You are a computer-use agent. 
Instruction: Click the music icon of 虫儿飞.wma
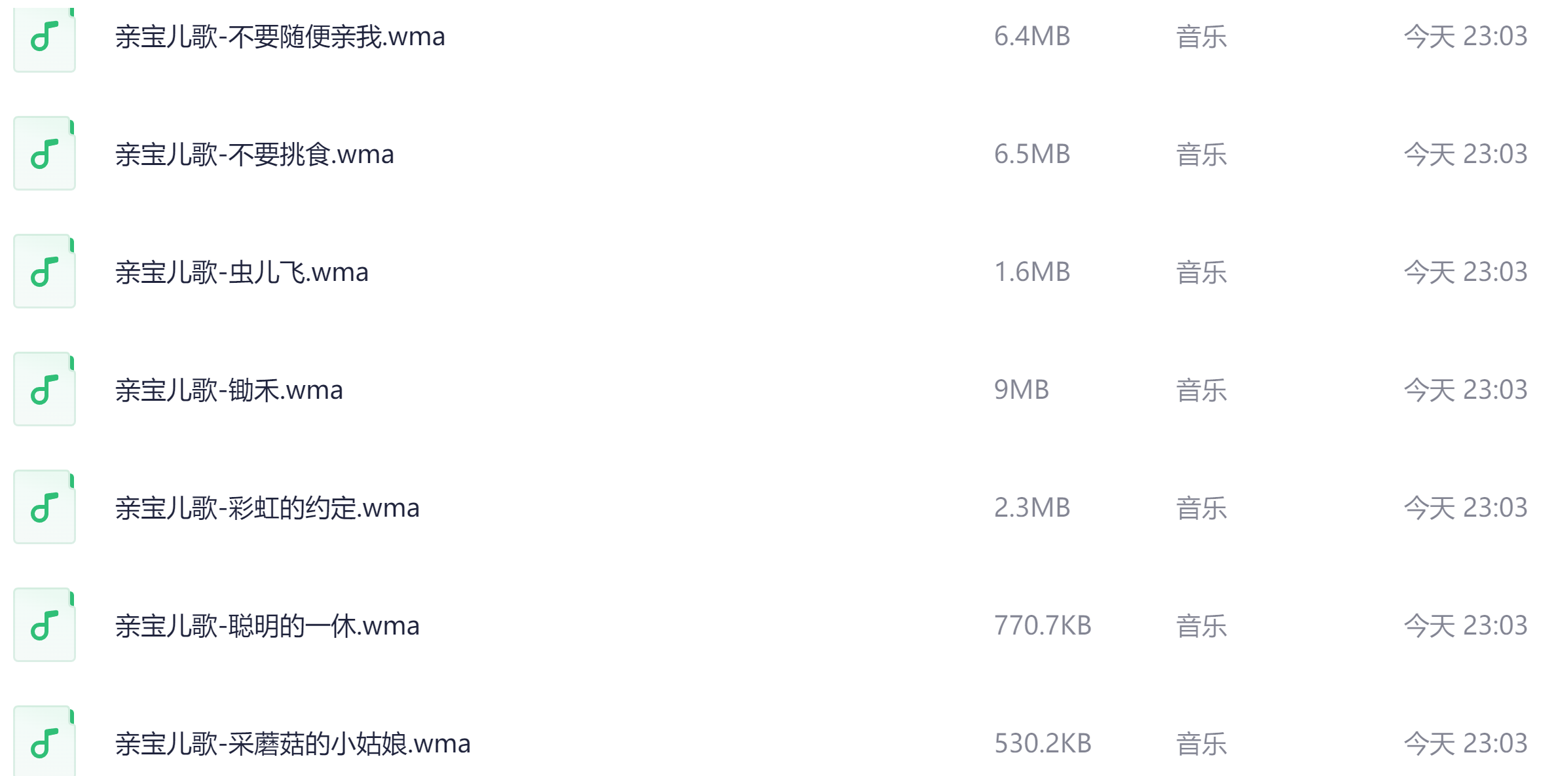tap(44, 271)
